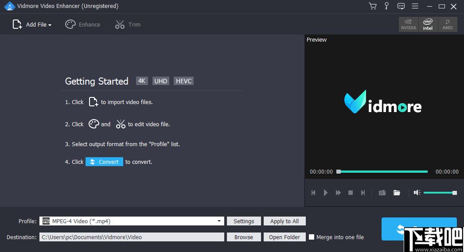This screenshot has height=252, width=464.
Task: Adjust the volume slider
Action: coord(441,193)
